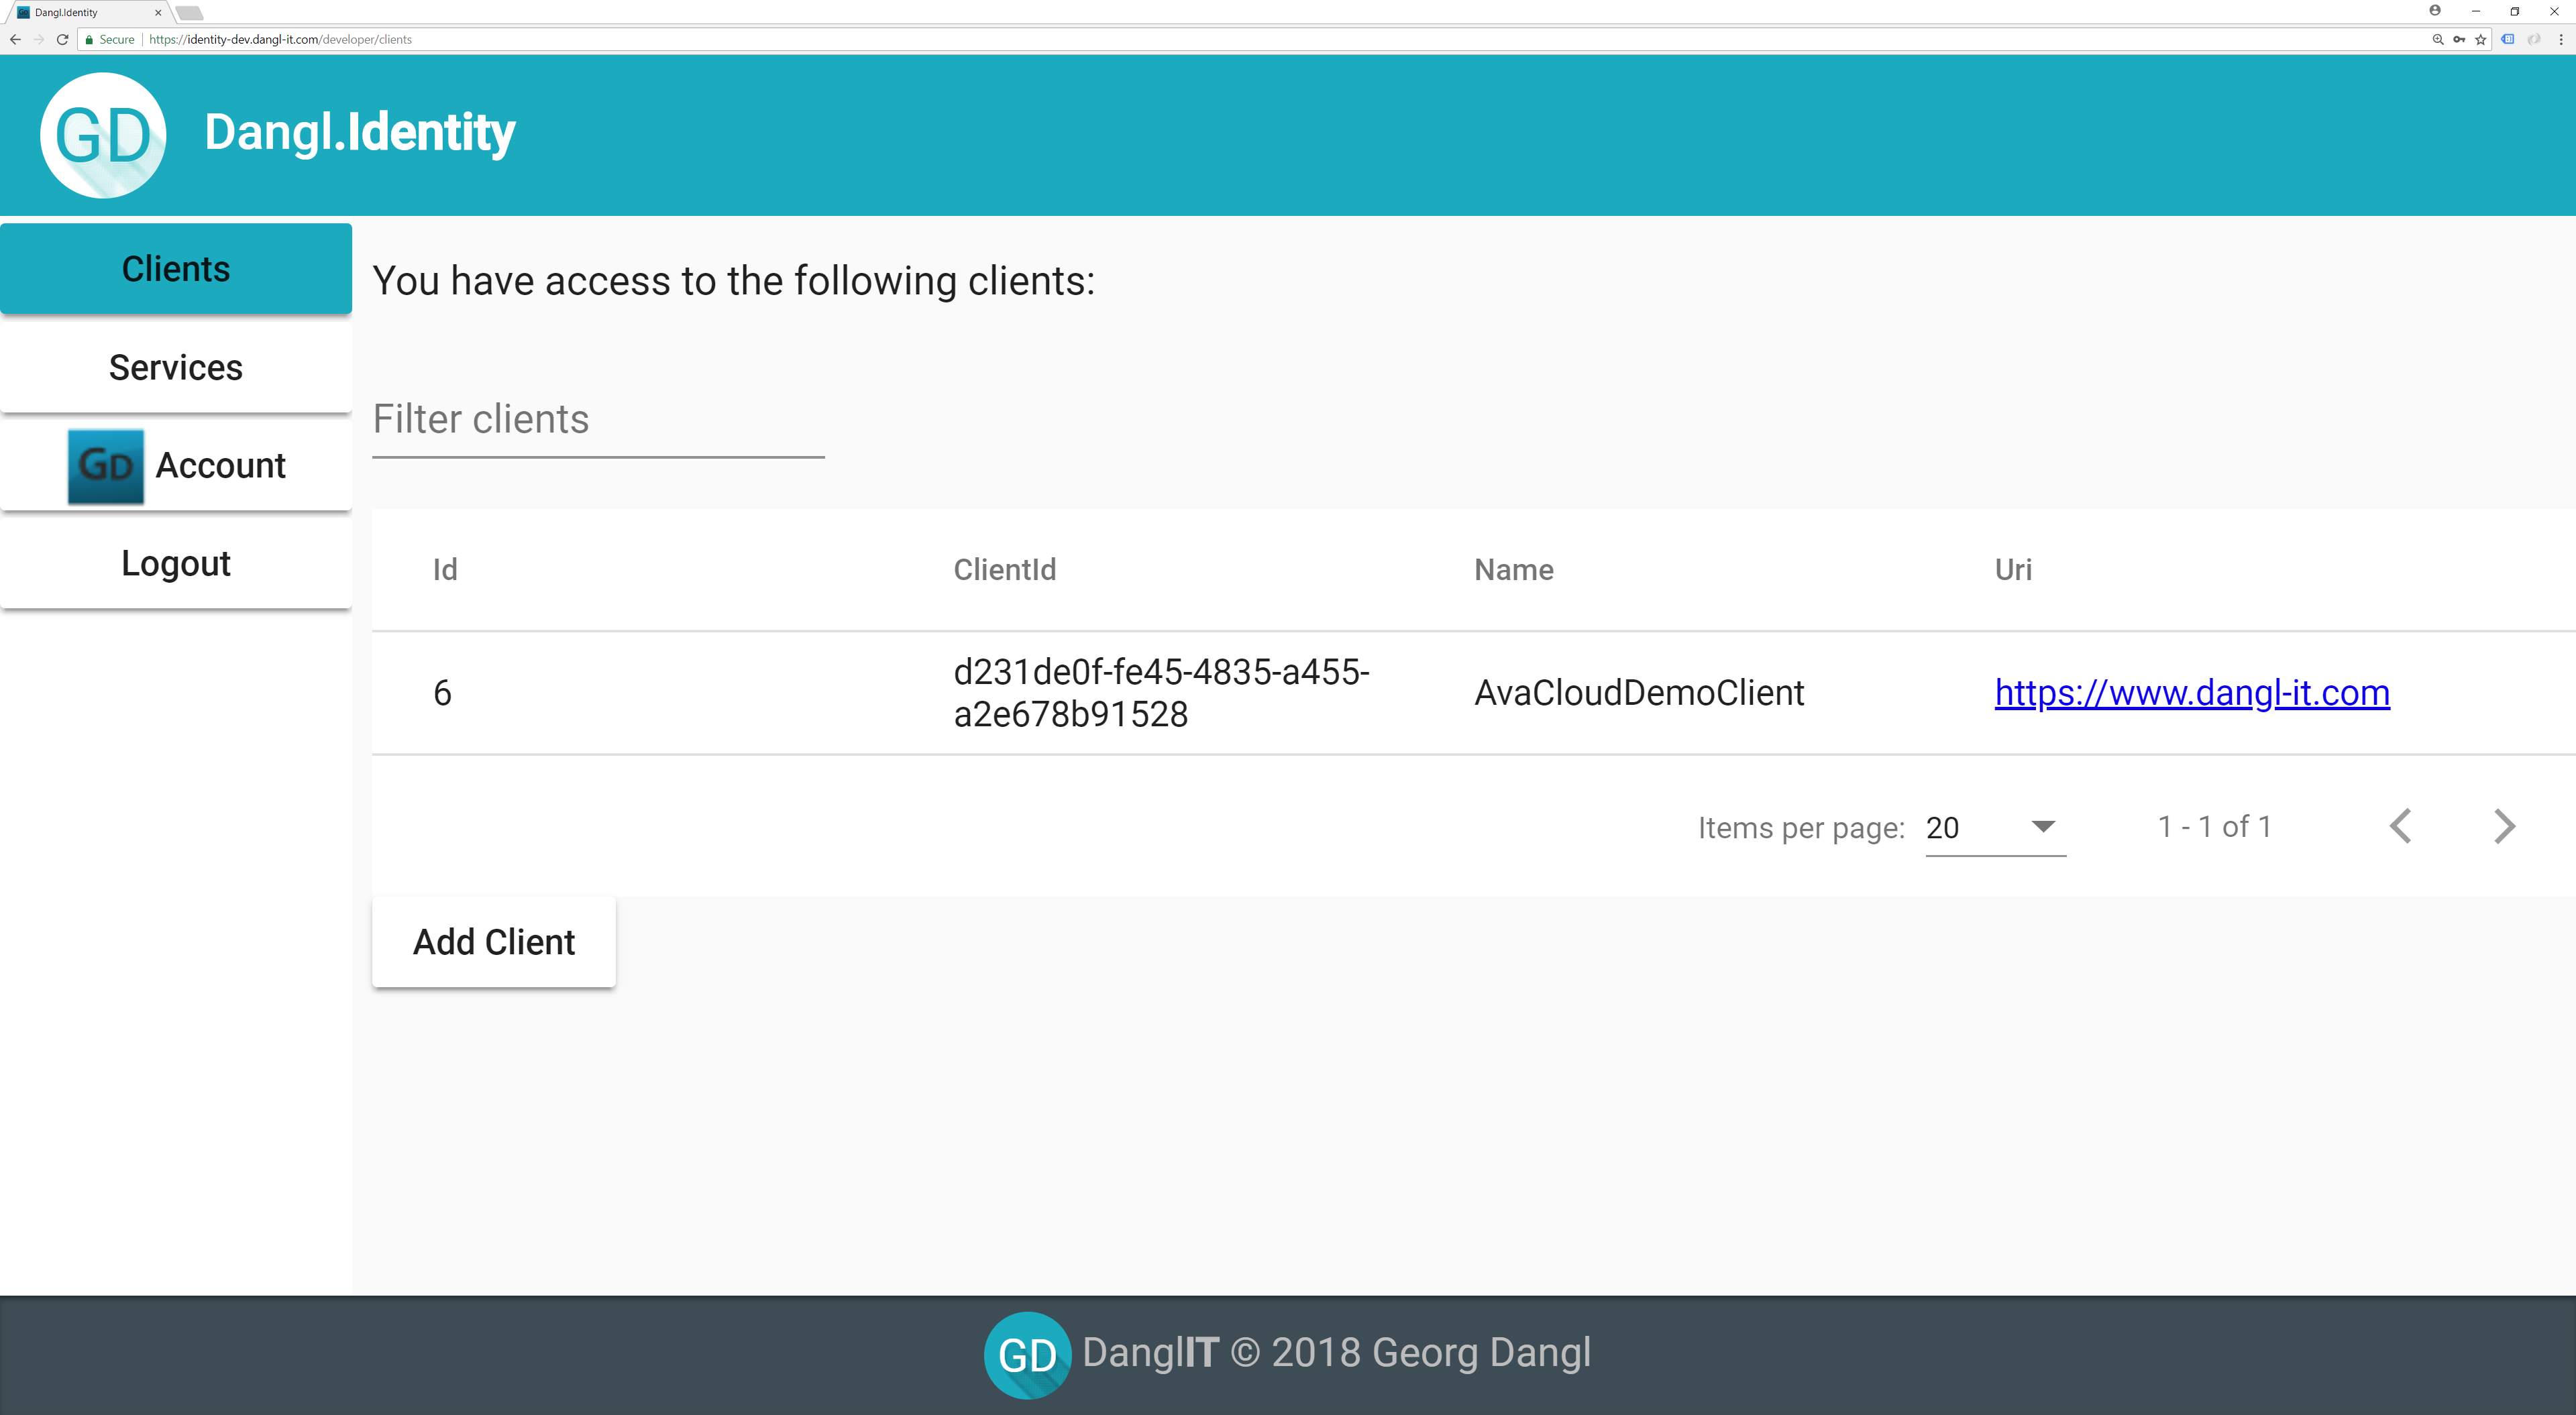Click the Clients tab in sidebar
This screenshot has width=2576, height=1415.
[x=174, y=268]
